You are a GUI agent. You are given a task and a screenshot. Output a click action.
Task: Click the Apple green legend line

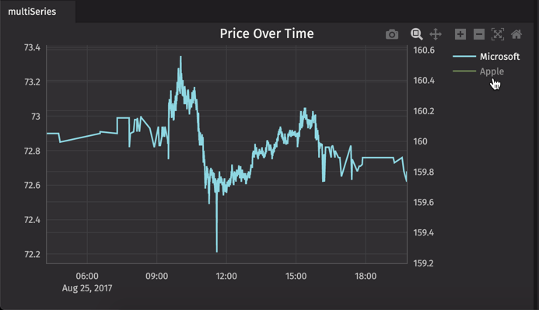(464, 71)
